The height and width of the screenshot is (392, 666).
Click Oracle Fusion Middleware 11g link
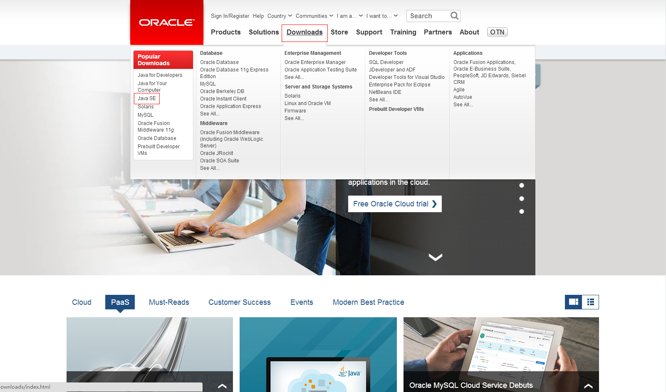click(x=156, y=127)
